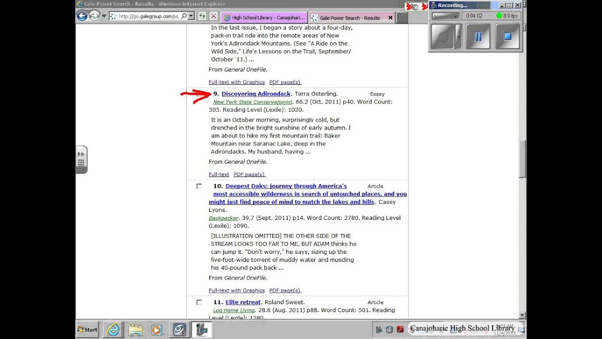Click the red Stop loading button

[213, 16]
